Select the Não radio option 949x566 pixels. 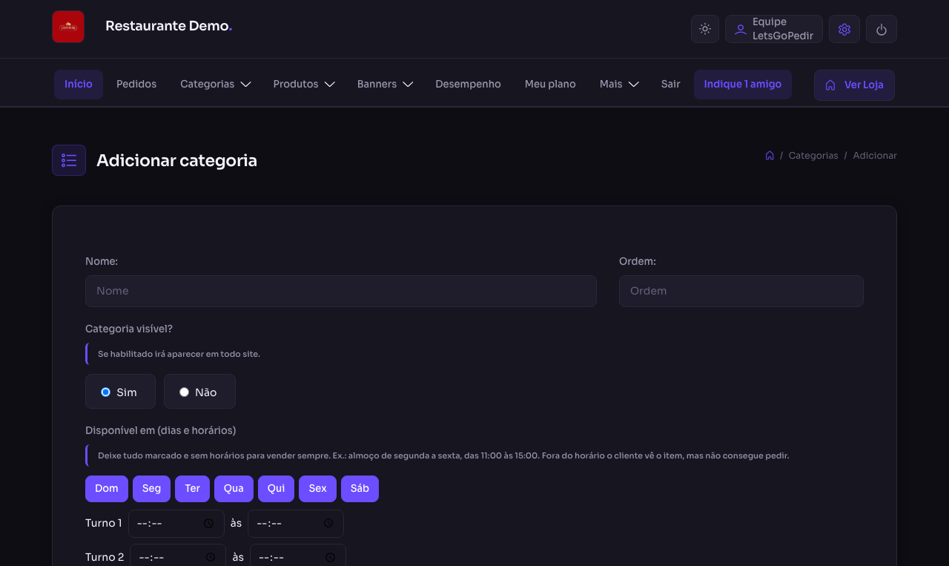point(184,392)
